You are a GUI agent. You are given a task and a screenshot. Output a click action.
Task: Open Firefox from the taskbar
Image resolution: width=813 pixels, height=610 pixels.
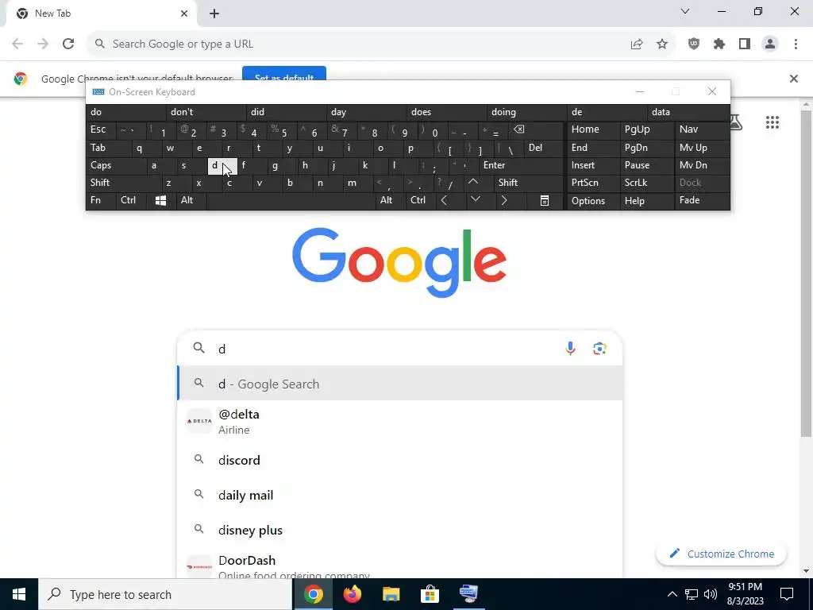[x=352, y=594]
